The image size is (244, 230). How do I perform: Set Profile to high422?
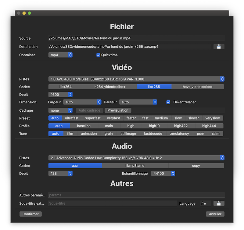[x=181, y=126]
